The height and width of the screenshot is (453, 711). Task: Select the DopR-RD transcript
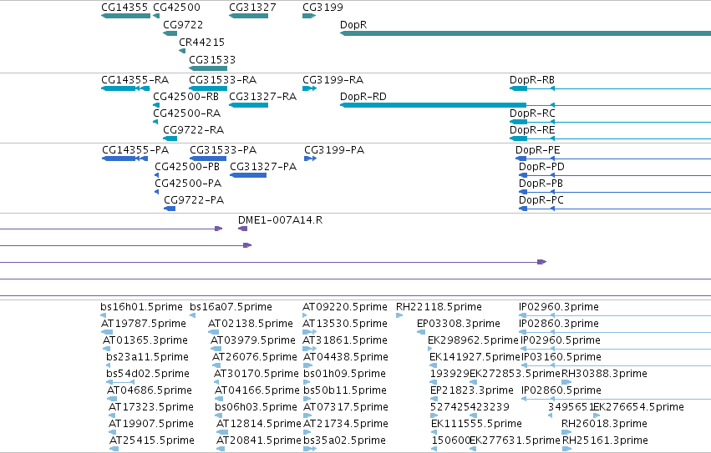point(525,105)
